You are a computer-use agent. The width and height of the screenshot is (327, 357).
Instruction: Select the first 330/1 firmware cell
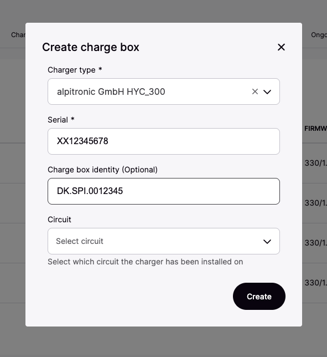point(315,163)
